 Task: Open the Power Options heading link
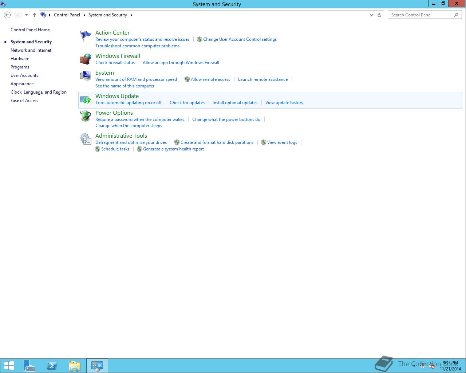pyautogui.click(x=114, y=113)
